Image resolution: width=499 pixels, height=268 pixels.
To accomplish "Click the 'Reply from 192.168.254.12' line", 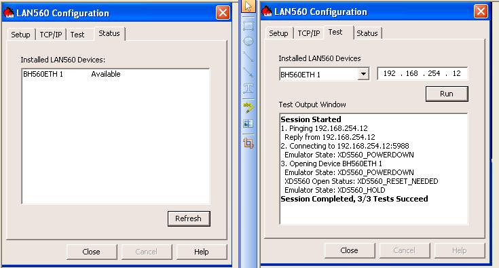I will pos(330,137).
